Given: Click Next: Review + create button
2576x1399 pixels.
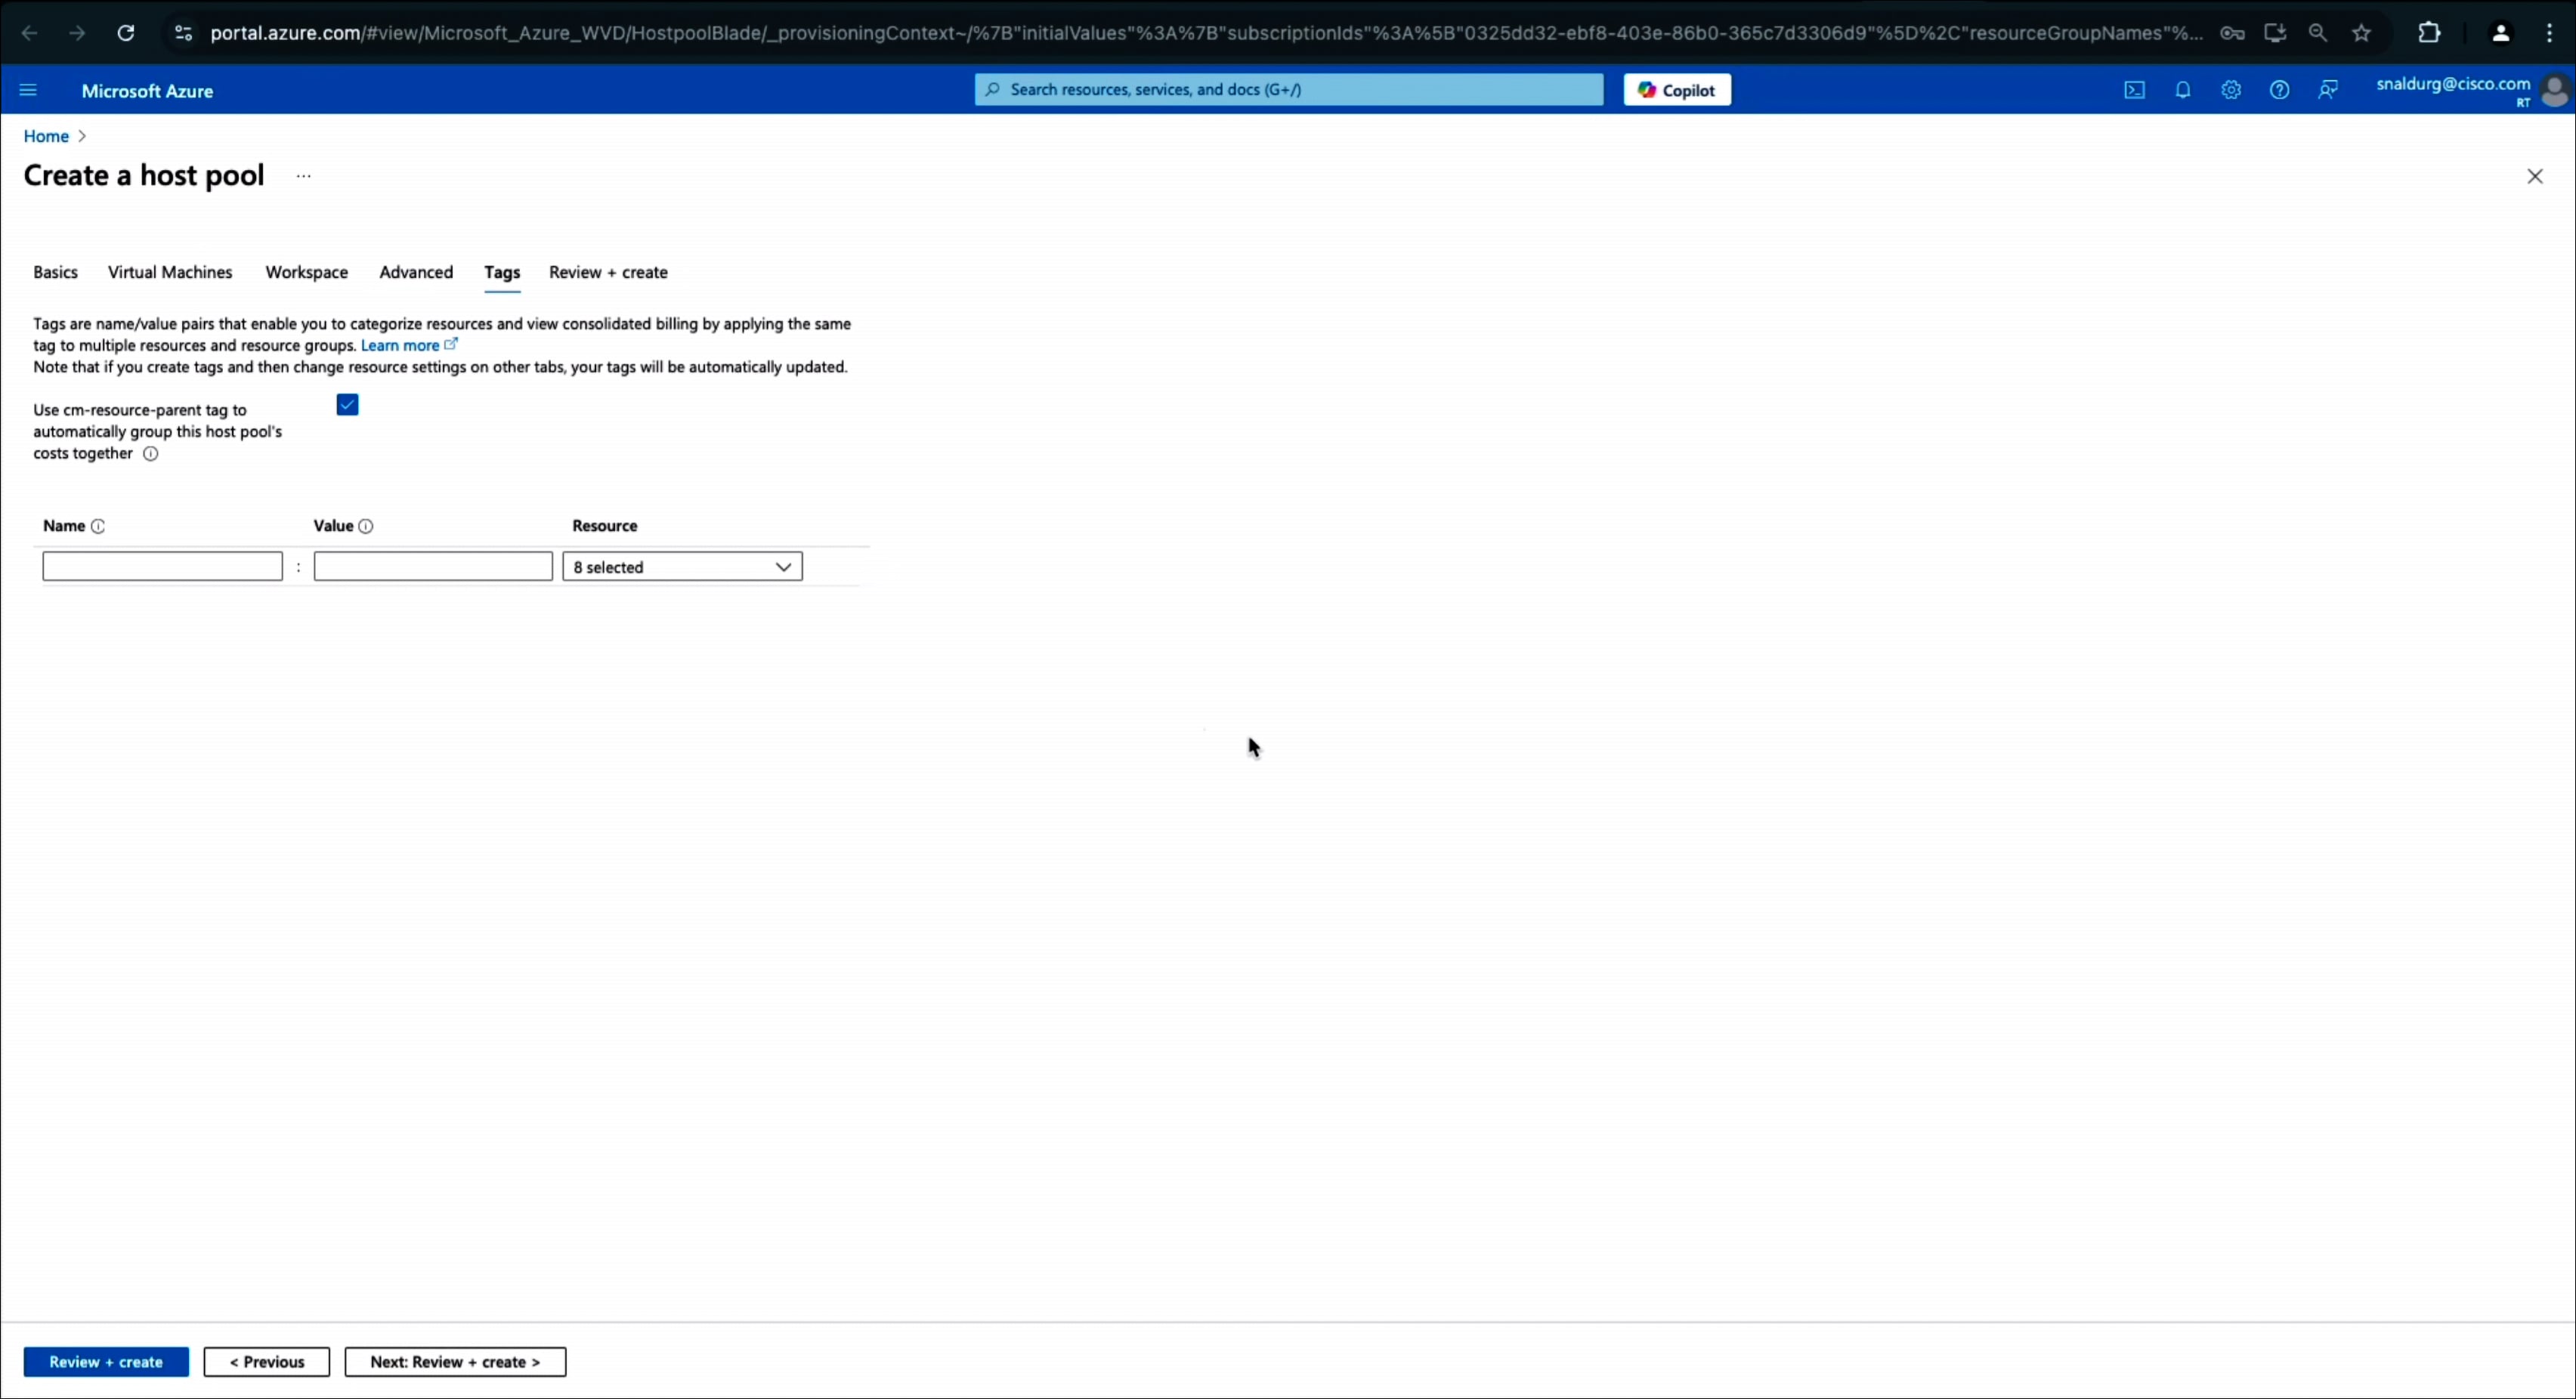Looking at the screenshot, I should click(455, 1362).
